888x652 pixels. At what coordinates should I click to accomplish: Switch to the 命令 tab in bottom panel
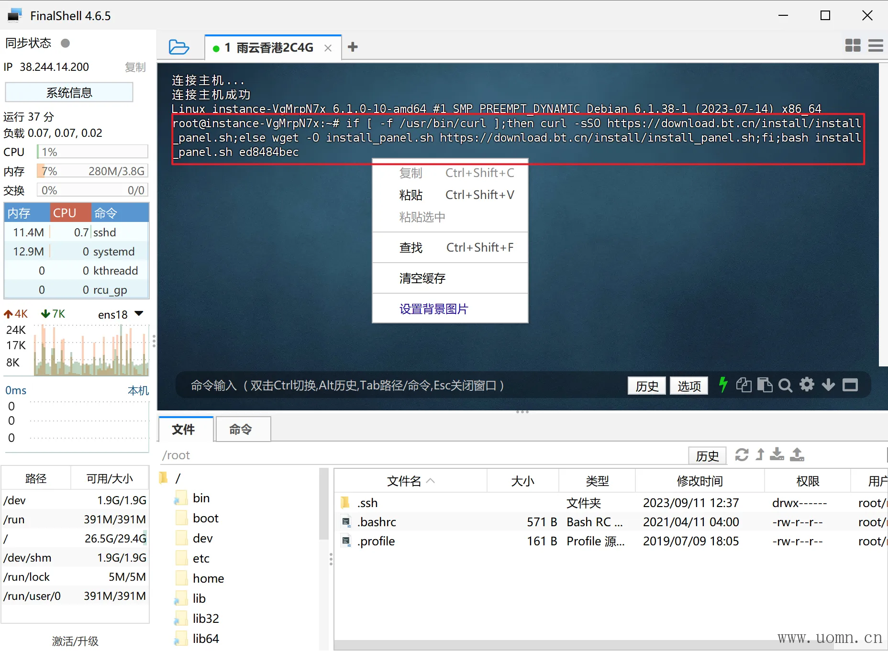240,430
